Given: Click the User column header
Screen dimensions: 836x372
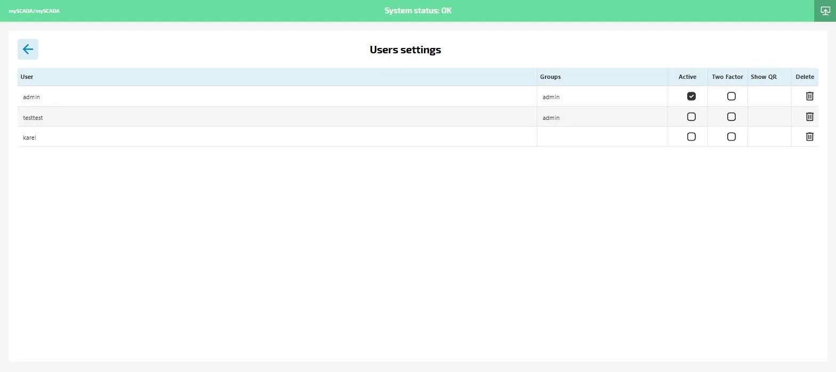Looking at the screenshot, I should coord(277,77).
